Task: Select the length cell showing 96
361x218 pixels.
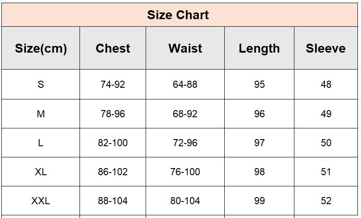Action: click(259, 114)
